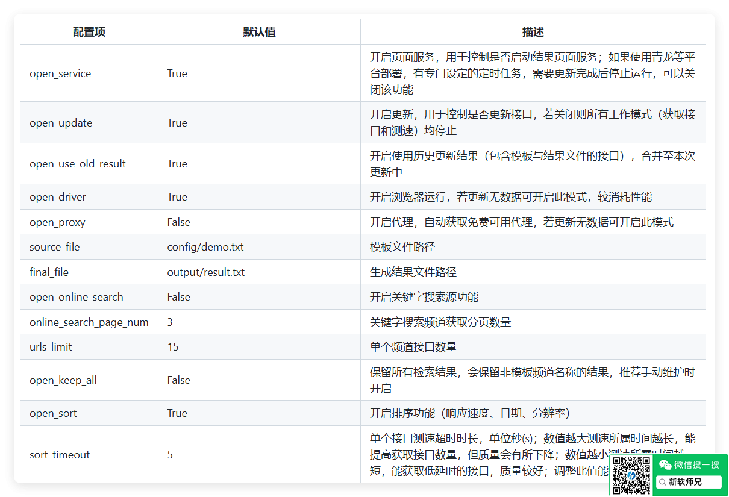729x497 pixels.
Task: Click the value 15 for urls_limit
Action: pyautogui.click(x=173, y=347)
